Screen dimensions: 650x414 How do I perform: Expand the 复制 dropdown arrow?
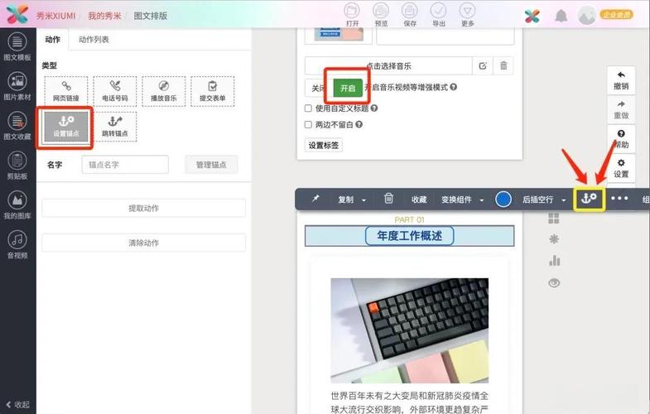pyautogui.click(x=364, y=200)
